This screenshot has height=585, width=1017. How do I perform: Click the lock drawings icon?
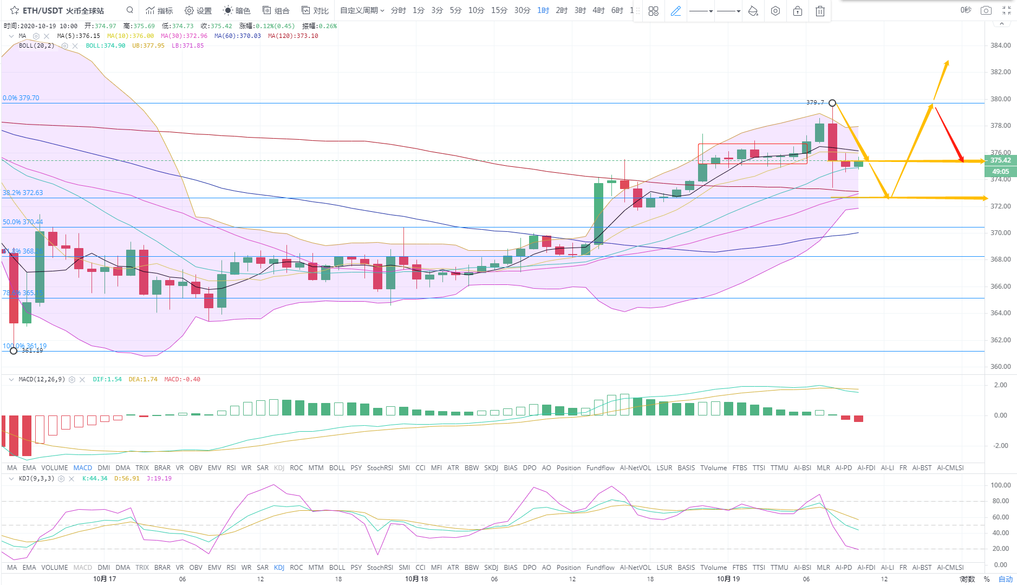click(x=797, y=11)
